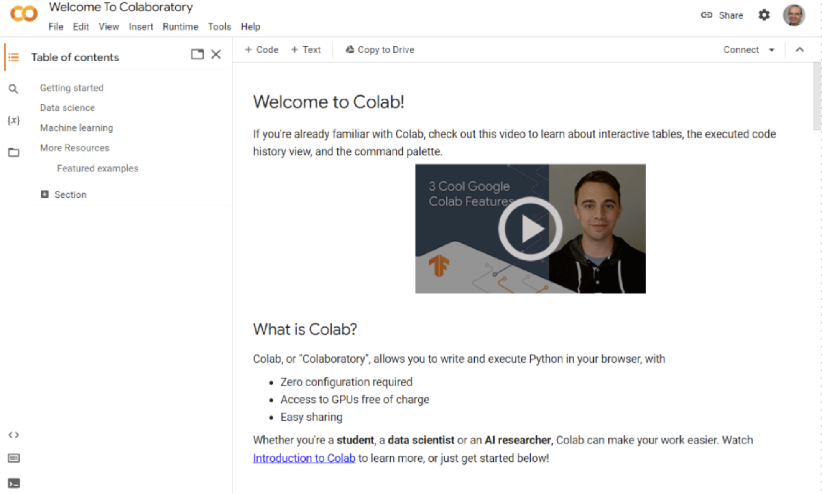Add a new Code cell
Screen dimensions: 822x494
pyautogui.click(x=262, y=50)
